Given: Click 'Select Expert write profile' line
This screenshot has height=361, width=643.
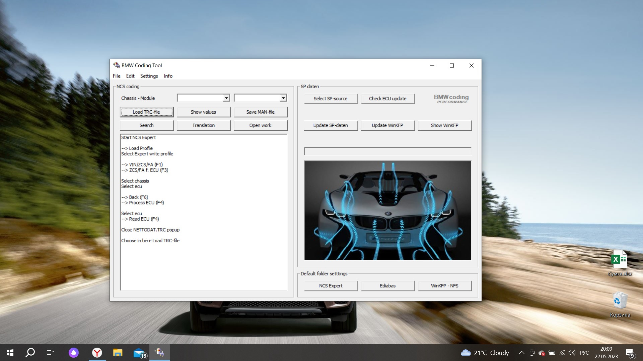Looking at the screenshot, I should point(147,154).
